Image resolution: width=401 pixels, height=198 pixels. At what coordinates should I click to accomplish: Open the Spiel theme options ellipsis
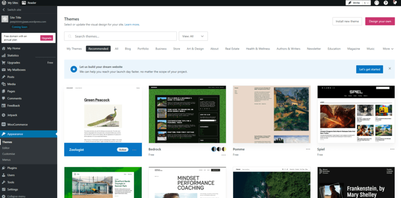tap(392, 149)
